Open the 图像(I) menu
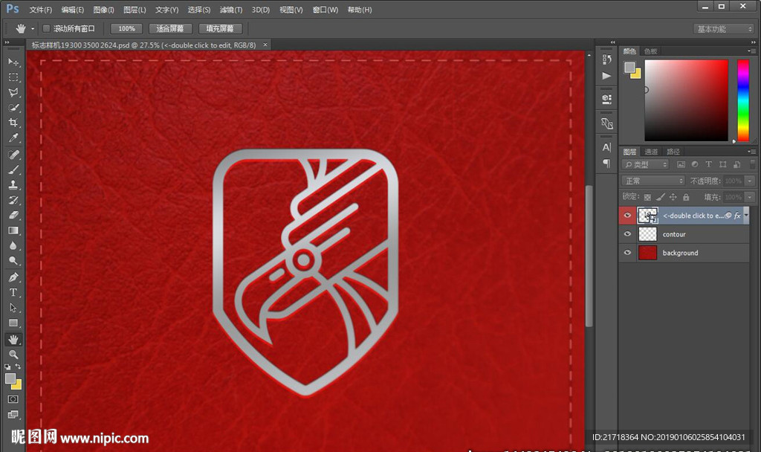 click(x=103, y=10)
